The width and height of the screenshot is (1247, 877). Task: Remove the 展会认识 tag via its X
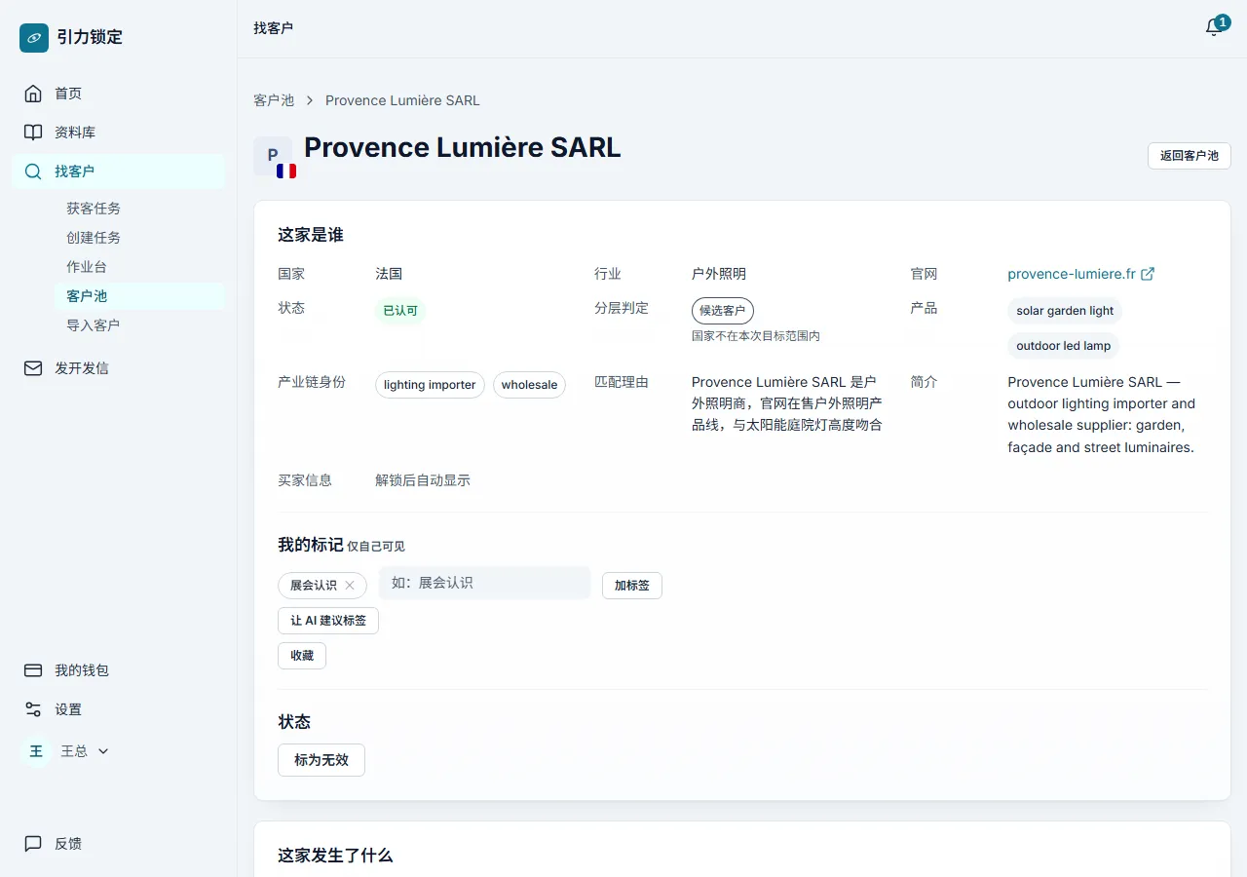[350, 586]
